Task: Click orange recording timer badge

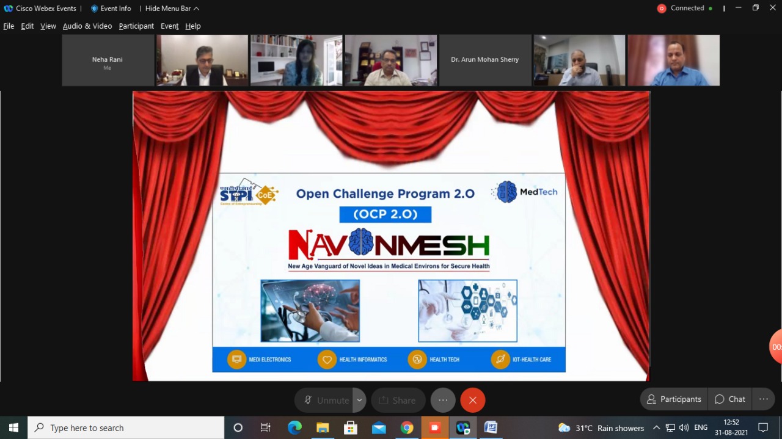Action: [776, 346]
